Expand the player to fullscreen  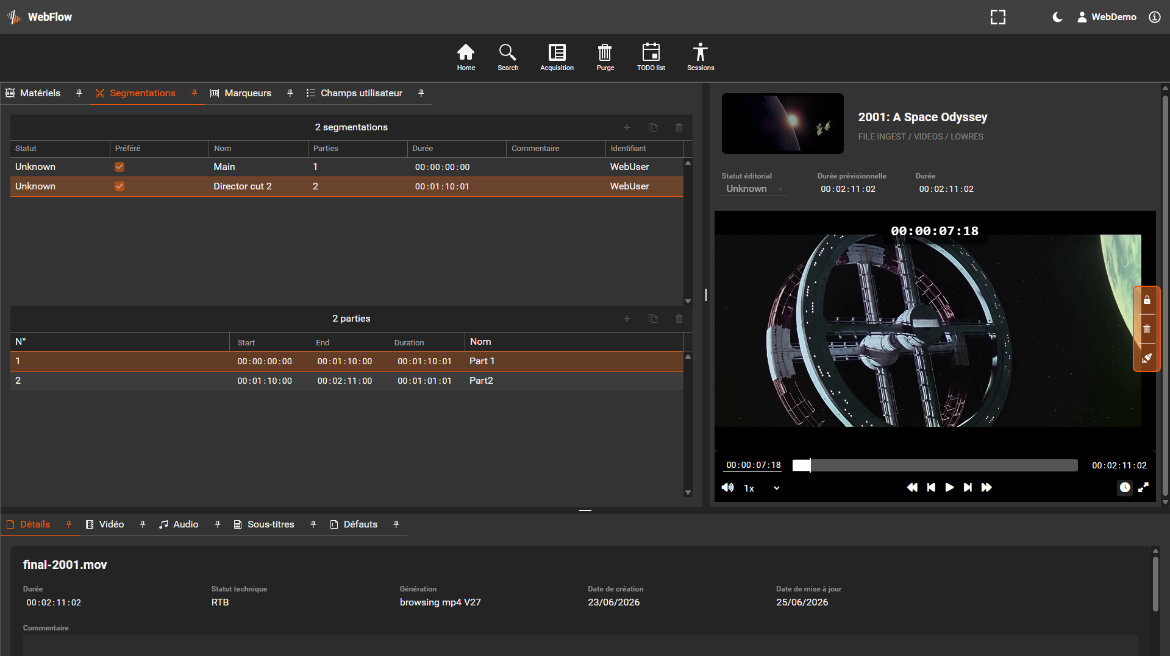tap(1144, 487)
